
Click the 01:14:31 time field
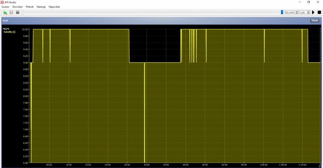(x=290, y=12)
